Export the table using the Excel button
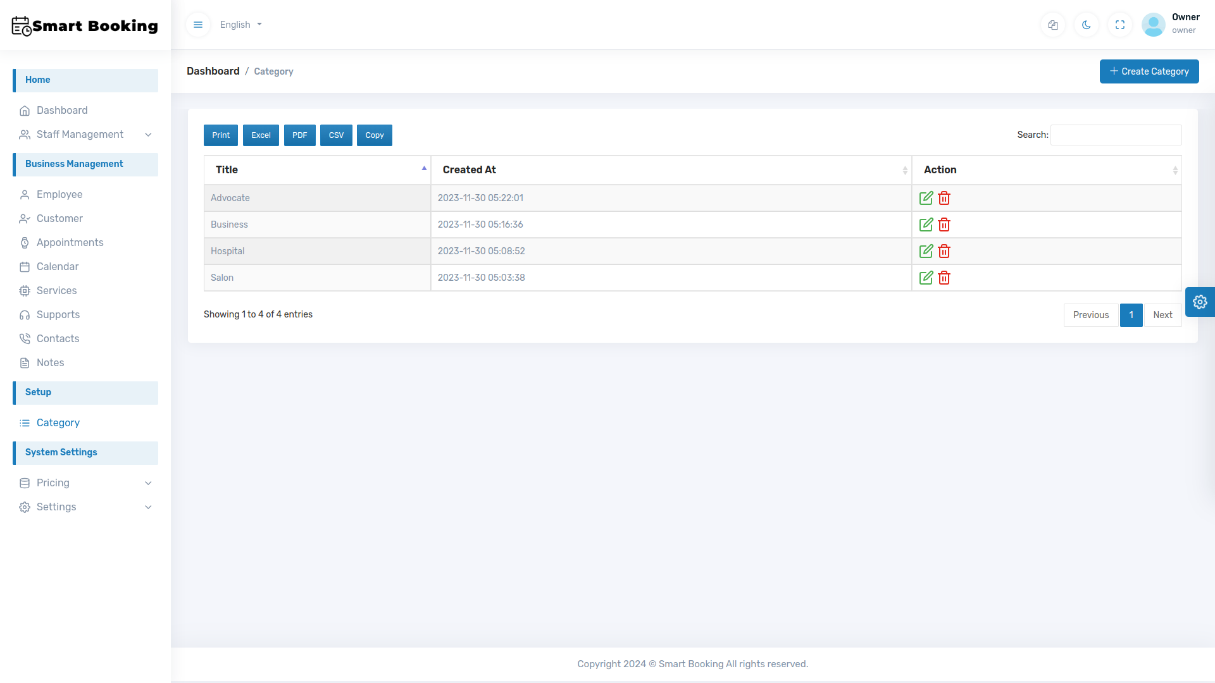 [260, 135]
